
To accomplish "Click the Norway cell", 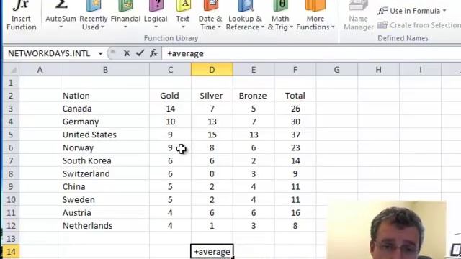I will 105,147.
